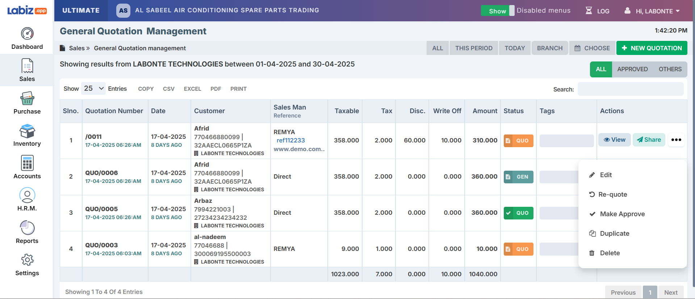The width and height of the screenshot is (695, 299).
Task: Select the ALL status filter
Action: pos(601,69)
